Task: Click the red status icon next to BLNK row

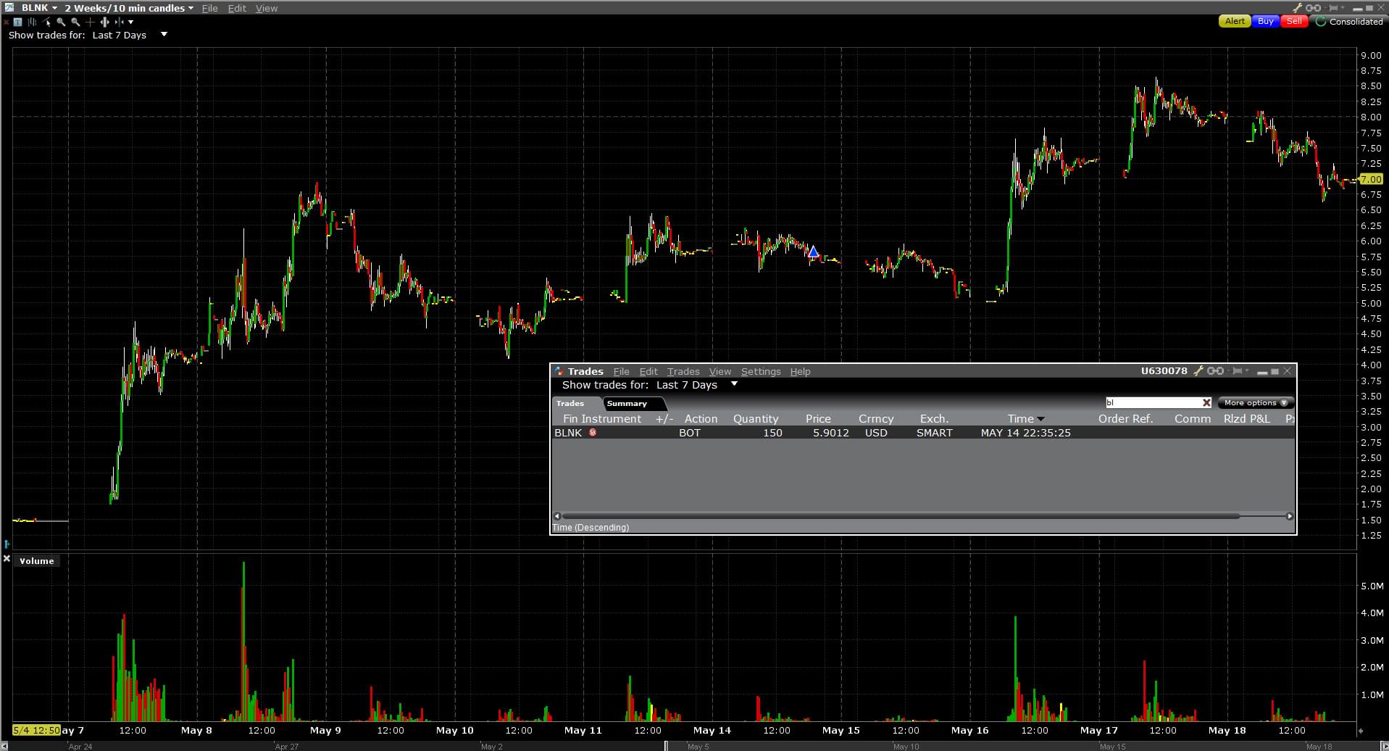Action: [593, 433]
